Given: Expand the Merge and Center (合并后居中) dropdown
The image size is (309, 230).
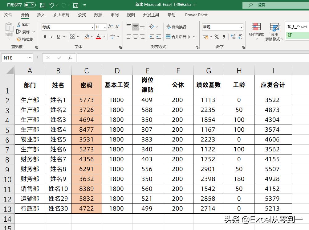Looking at the screenshot, I should click(194, 36).
